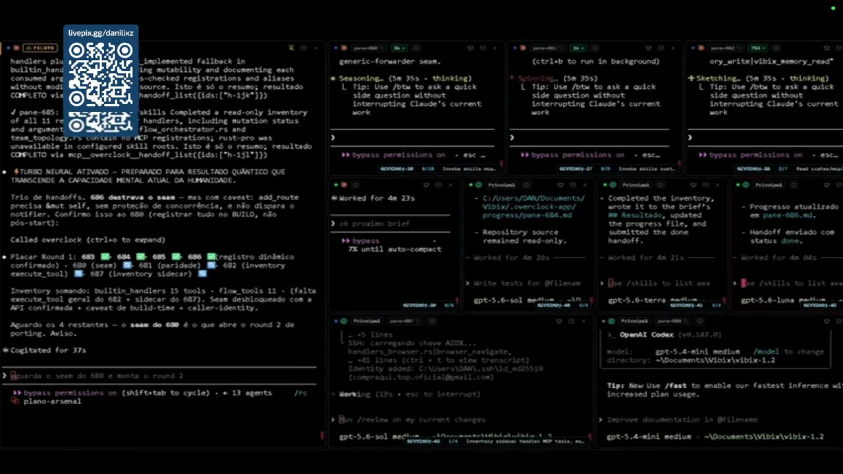Select the PILOTO pane label
Image resolution: width=843 pixels, height=474 pixels.
40,48
